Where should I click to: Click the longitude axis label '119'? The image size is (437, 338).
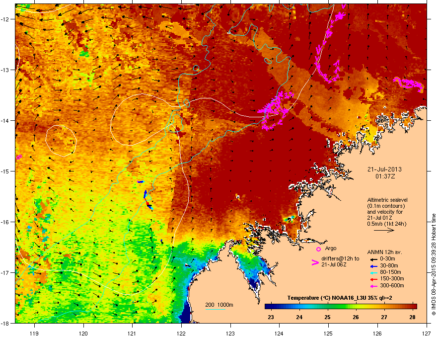tap(34, 333)
